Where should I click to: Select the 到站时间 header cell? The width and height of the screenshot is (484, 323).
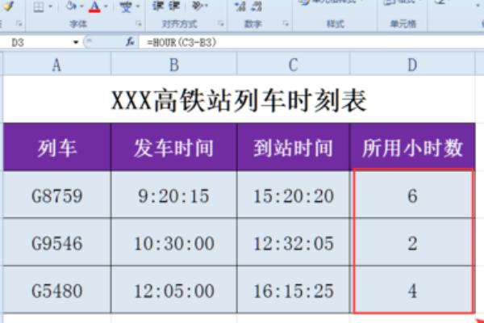pos(294,147)
